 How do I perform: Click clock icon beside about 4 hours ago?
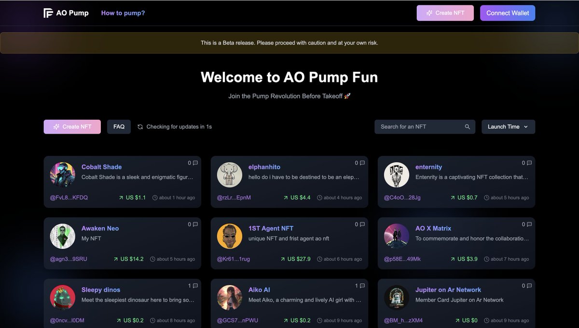(x=319, y=198)
